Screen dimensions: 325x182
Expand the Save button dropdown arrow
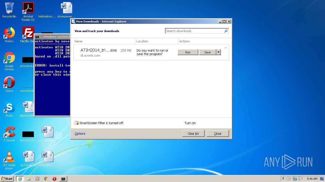pyautogui.click(x=218, y=52)
